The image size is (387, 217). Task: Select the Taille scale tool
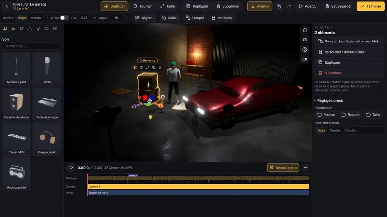[x=167, y=6]
